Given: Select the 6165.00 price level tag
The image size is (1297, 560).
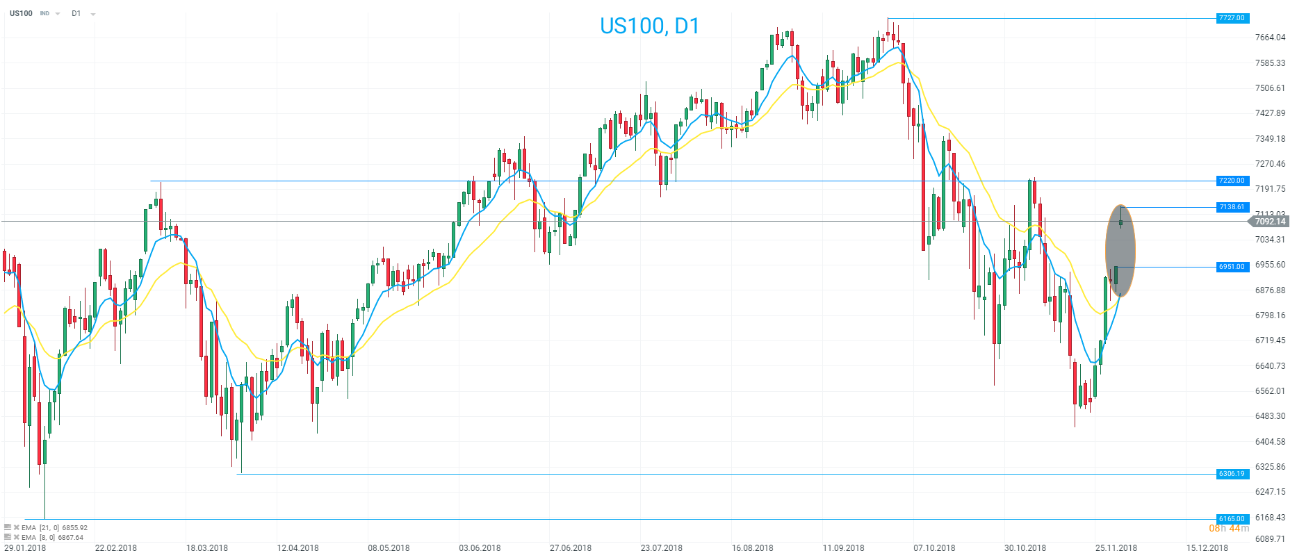Looking at the screenshot, I should tap(1232, 519).
